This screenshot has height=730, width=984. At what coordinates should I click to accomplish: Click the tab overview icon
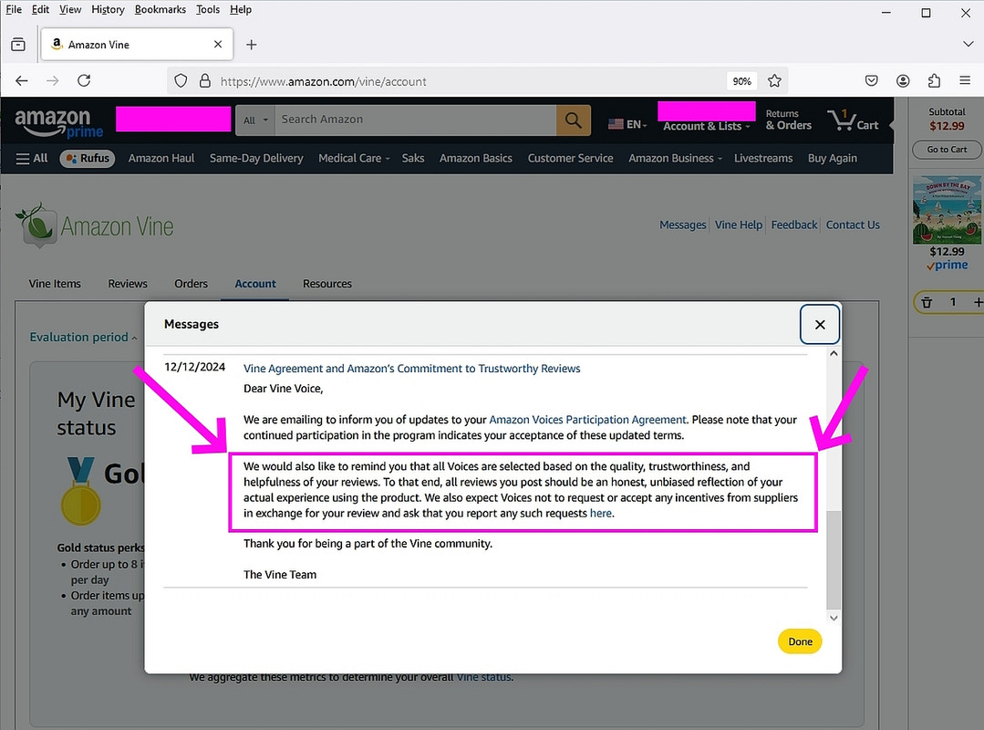pos(18,45)
